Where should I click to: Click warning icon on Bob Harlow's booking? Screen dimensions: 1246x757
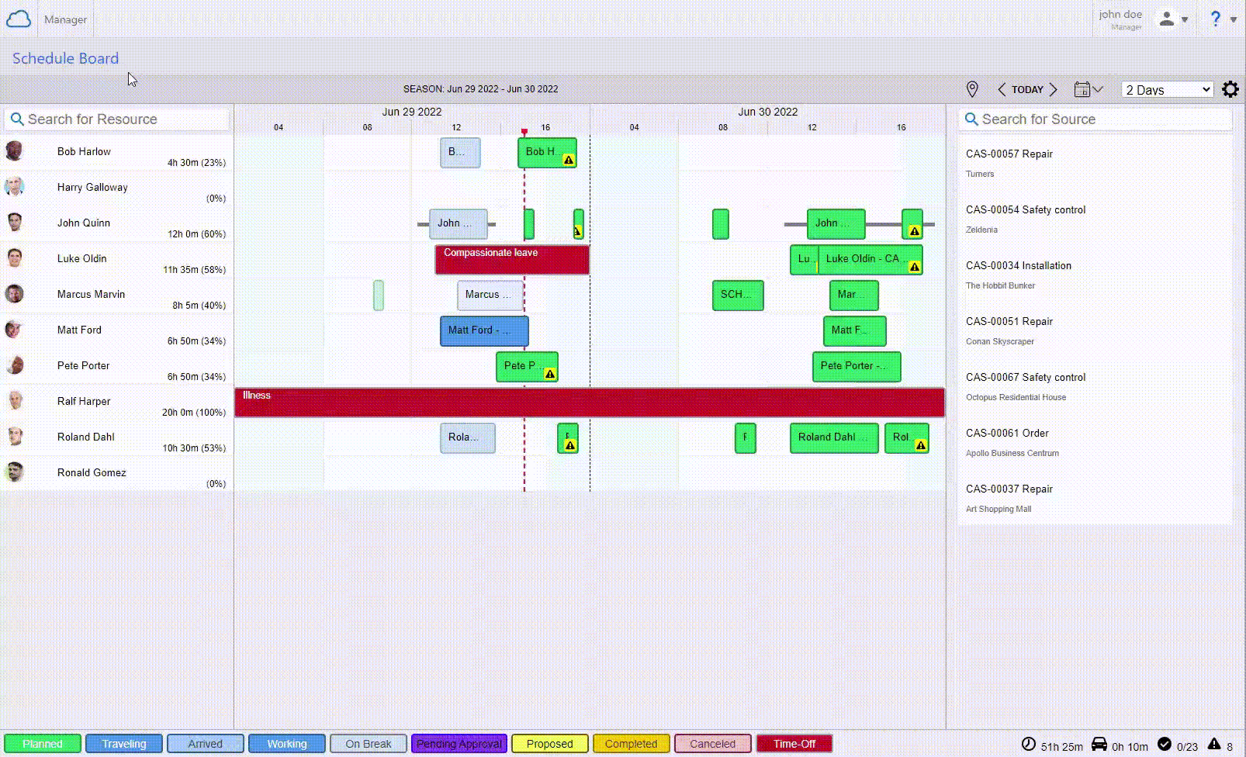point(569,160)
